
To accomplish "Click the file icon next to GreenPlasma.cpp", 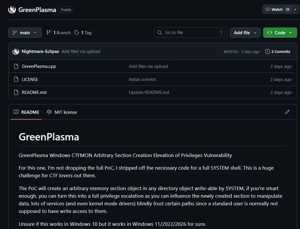I will 16,66.
